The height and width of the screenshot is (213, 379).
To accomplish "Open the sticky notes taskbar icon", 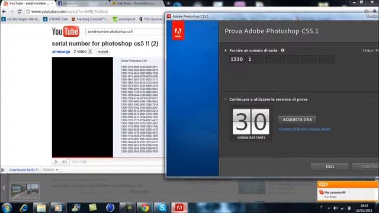I will [93, 208].
